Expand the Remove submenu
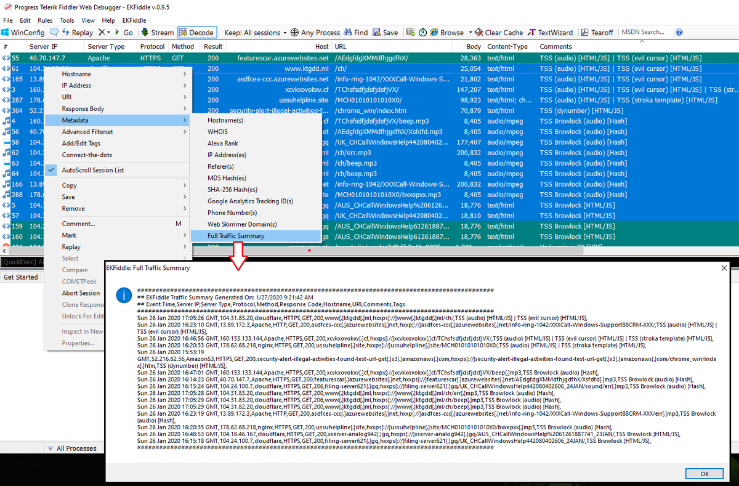 point(119,209)
